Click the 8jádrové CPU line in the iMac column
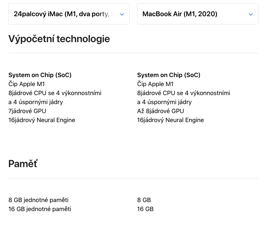 [x=55, y=93]
